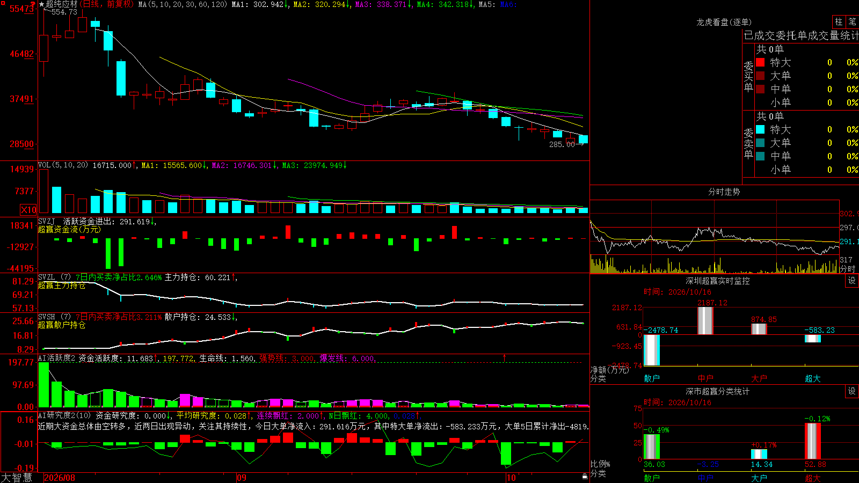The height and width of the screenshot is (483, 859).
Task: Click the VOL(5,10,20) indicator label
Action: (63, 165)
